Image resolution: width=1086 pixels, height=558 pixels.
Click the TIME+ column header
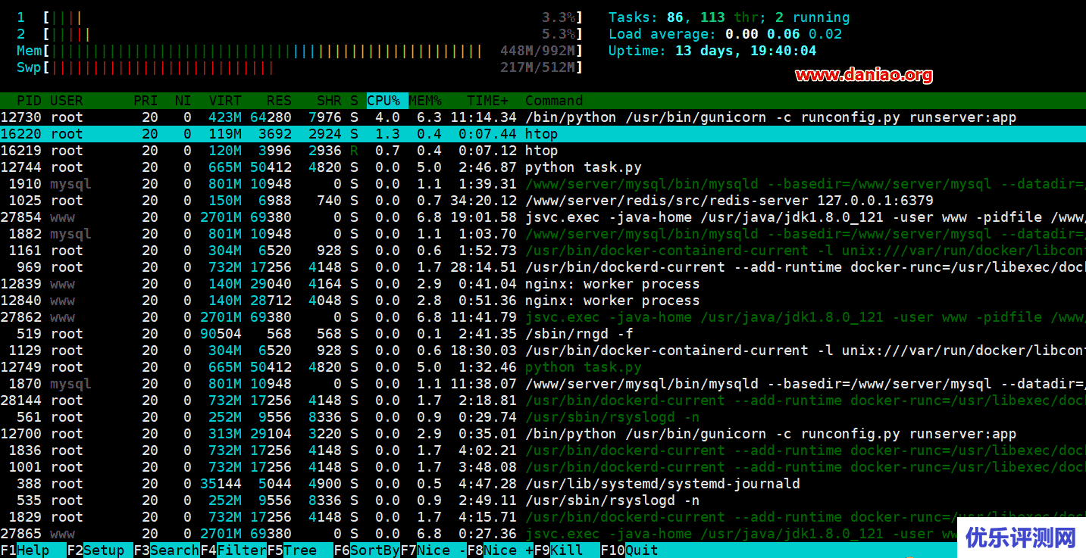pyautogui.click(x=488, y=101)
